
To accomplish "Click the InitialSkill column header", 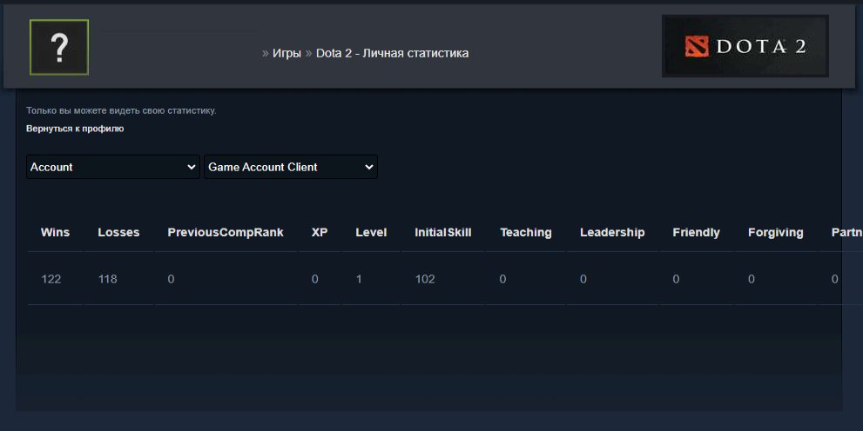I will 443,232.
